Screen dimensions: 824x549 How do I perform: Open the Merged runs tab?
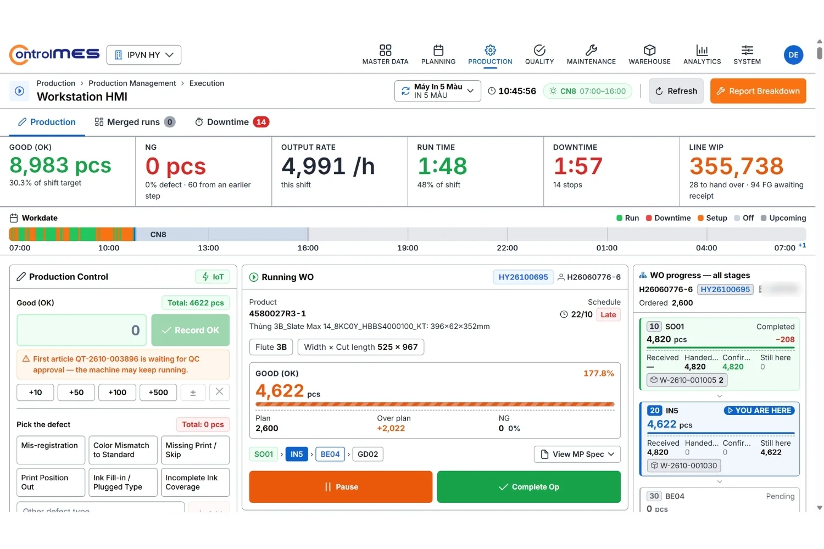tap(135, 122)
